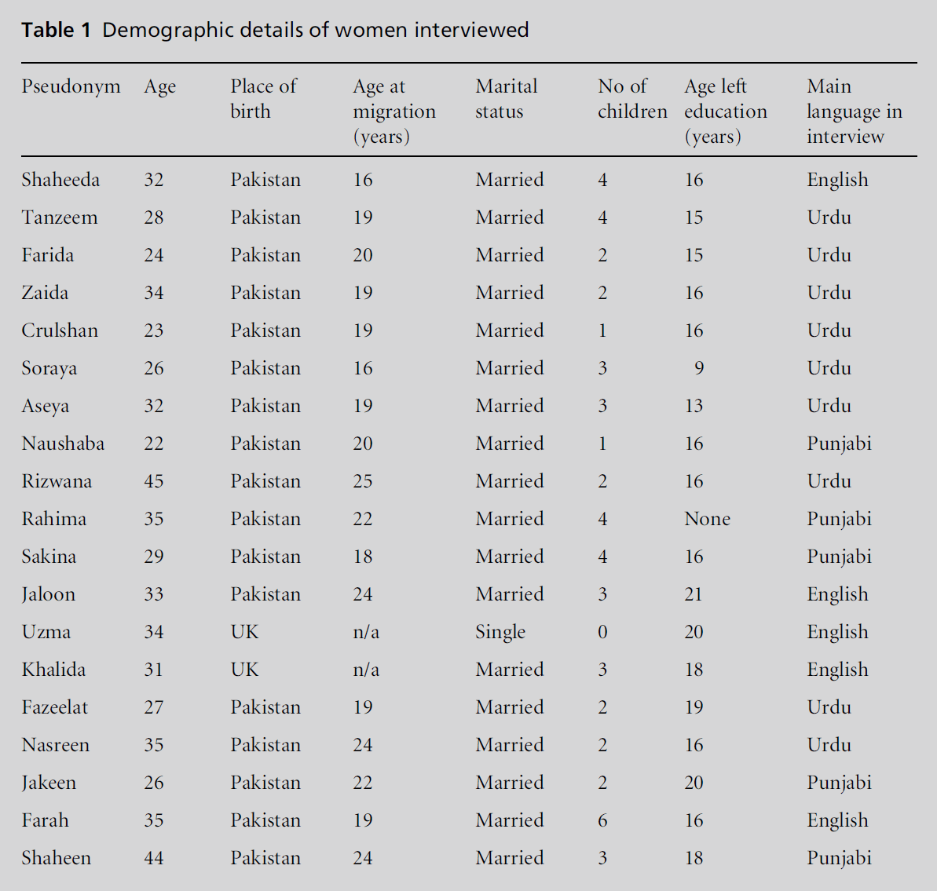Click the Single marital status cell
The height and width of the screenshot is (891, 937).
[x=500, y=632]
